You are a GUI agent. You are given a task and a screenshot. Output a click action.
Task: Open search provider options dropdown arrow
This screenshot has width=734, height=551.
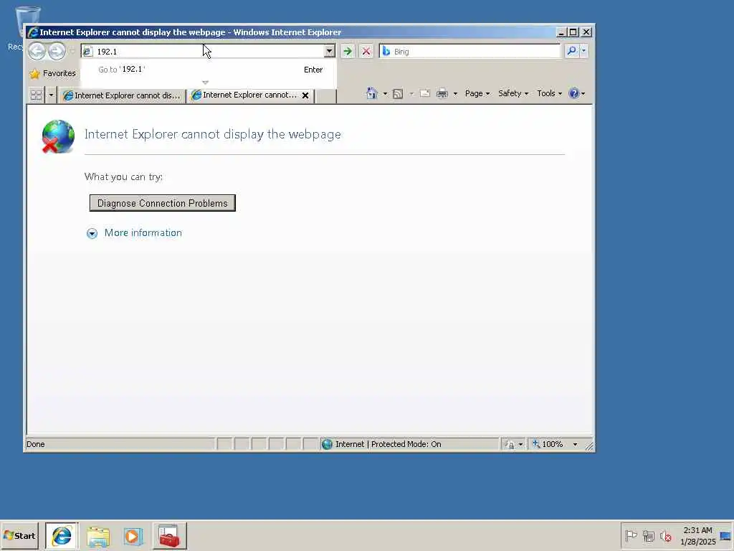583,51
